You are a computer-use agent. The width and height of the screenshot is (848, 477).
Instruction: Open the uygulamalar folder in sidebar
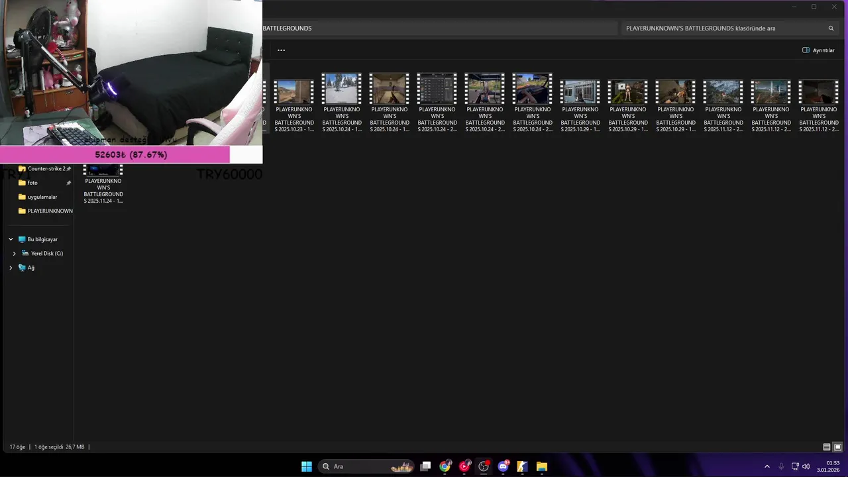[x=41, y=197]
